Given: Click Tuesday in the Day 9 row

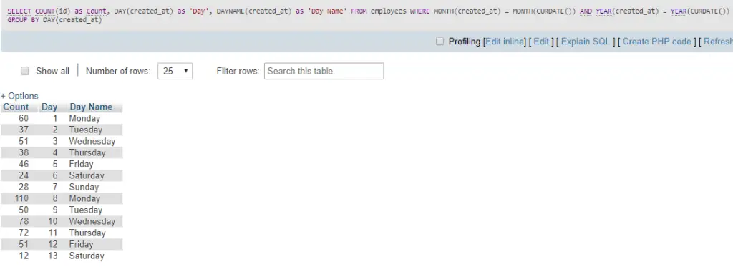Looking at the screenshot, I should tap(86, 210).
